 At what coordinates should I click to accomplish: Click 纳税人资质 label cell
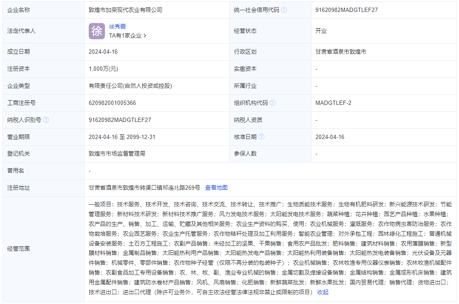coord(270,120)
